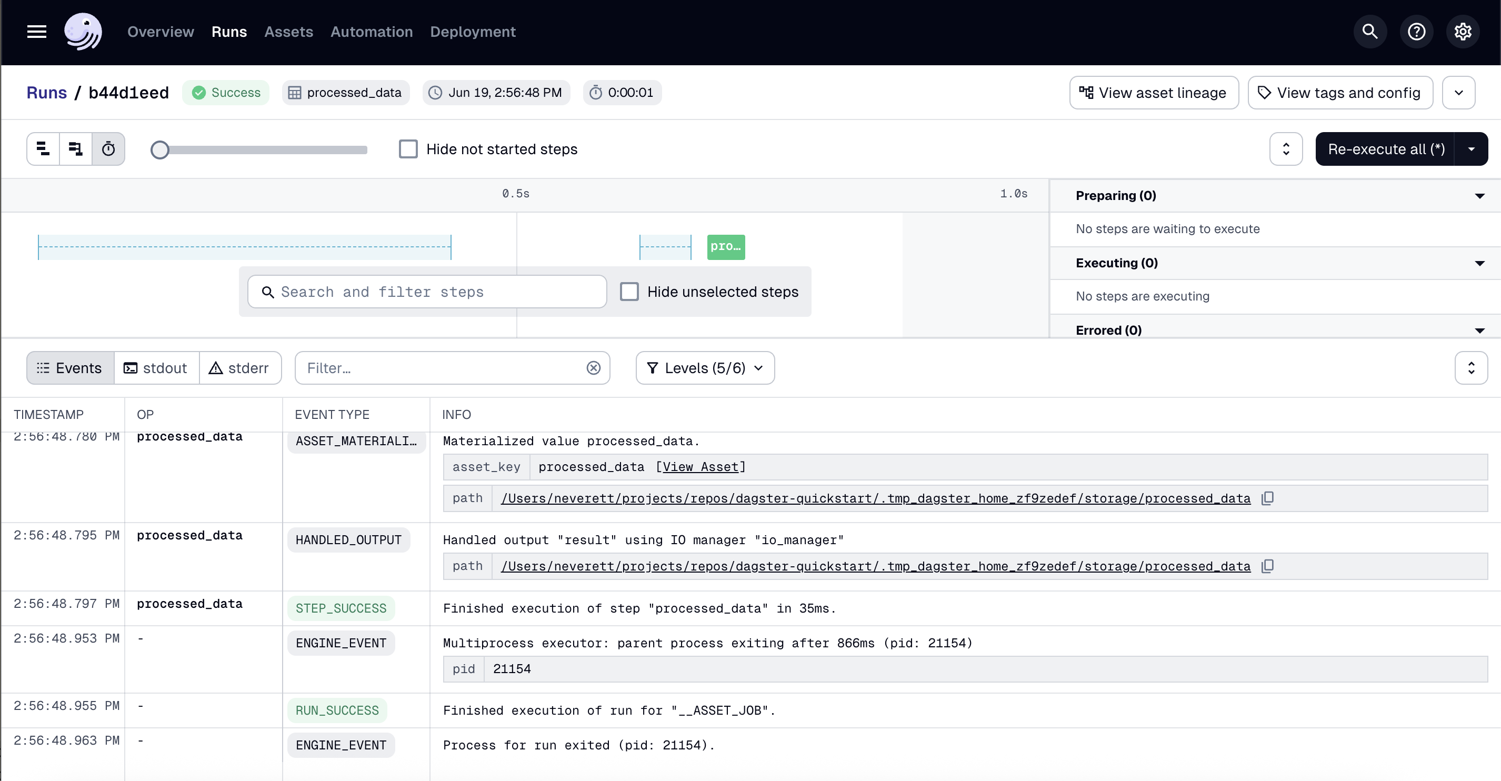
Task: Toggle the timed Gantt view mode
Action: coord(108,148)
